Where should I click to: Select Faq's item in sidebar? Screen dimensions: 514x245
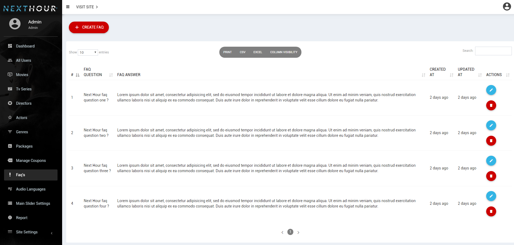tap(31, 175)
